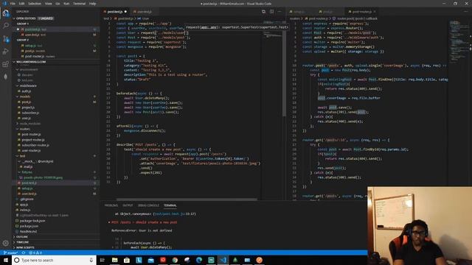Switch to user.test.js tab in left group
The height and width of the screenshot is (265, 472).
click(x=145, y=12)
